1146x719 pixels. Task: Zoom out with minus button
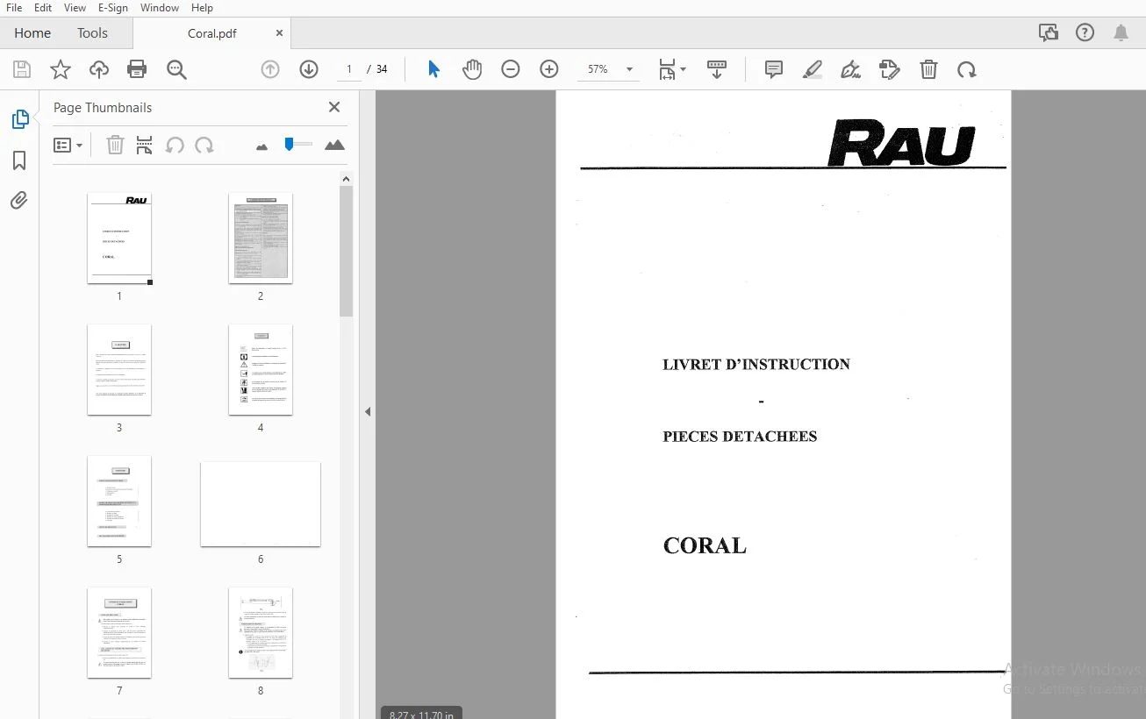coord(511,69)
